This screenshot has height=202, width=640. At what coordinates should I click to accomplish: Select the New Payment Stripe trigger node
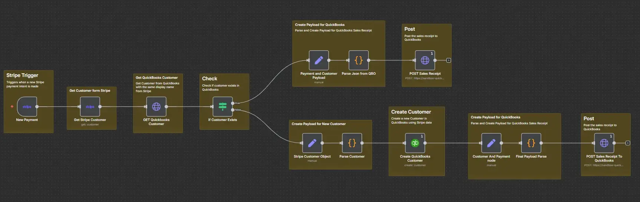click(x=27, y=107)
